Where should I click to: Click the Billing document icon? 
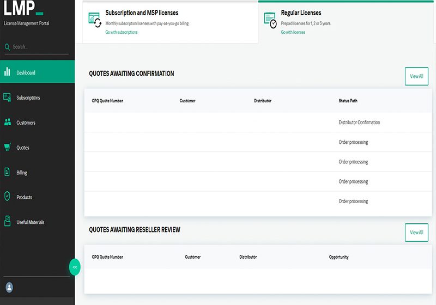pos(7,172)
